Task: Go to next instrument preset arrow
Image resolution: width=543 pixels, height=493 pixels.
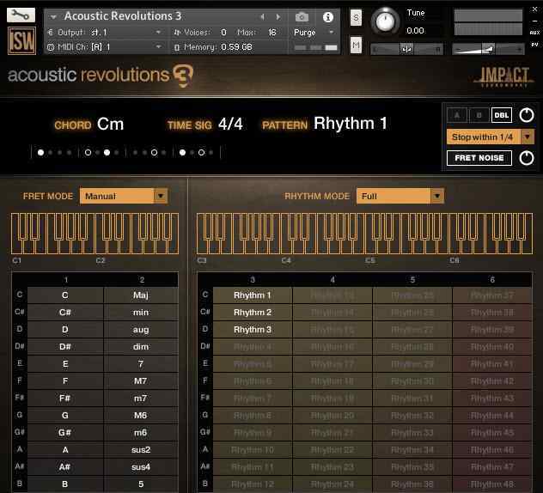Action: [278, 16]
